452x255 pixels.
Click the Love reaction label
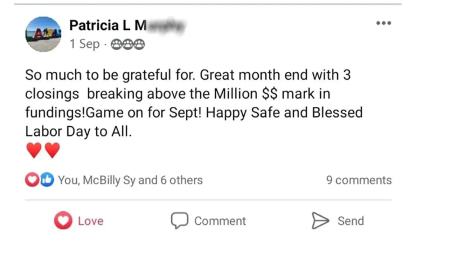[90, 221]
